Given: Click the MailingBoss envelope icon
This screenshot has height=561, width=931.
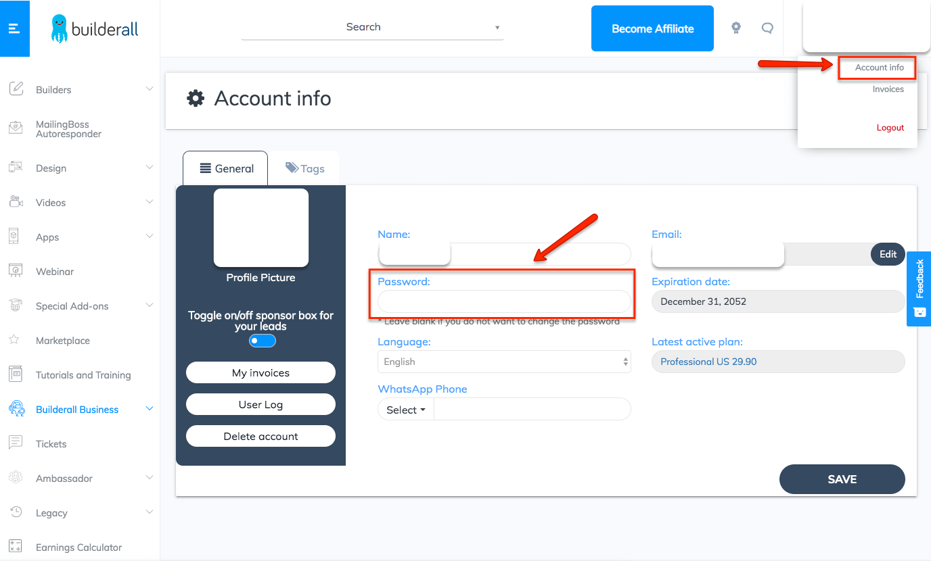Looking at the screenshot, I should coord(16,128).
